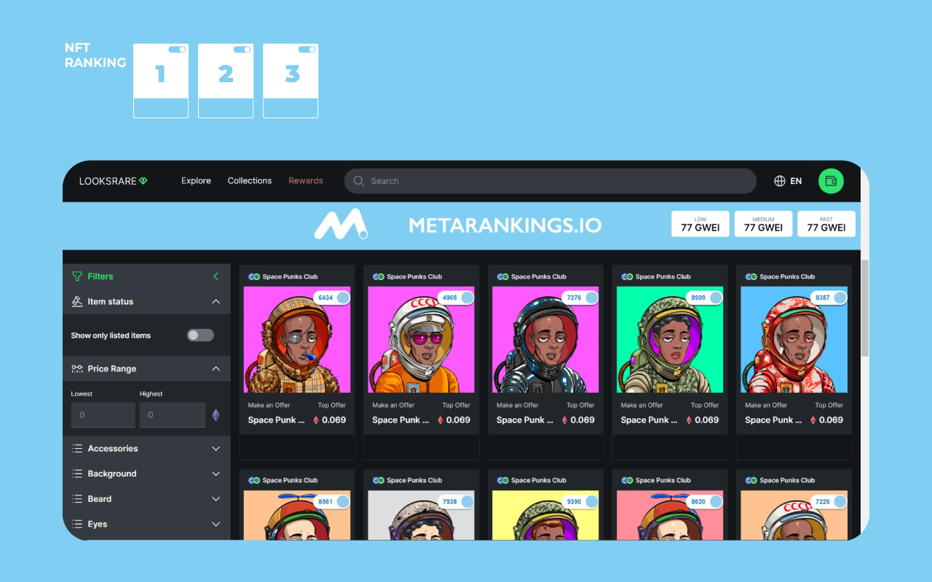This screenshot has width=932, height=582.
Task: Click Space Punks Club on card 4965
Action: [x=414, y=276]
